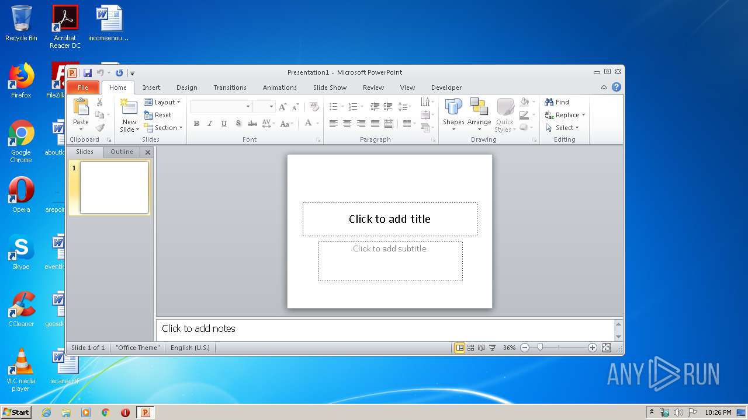Click the Repeat icon in Quick Access
The width and height of the screenshot is (748, 420).
(x=119, y=73)
